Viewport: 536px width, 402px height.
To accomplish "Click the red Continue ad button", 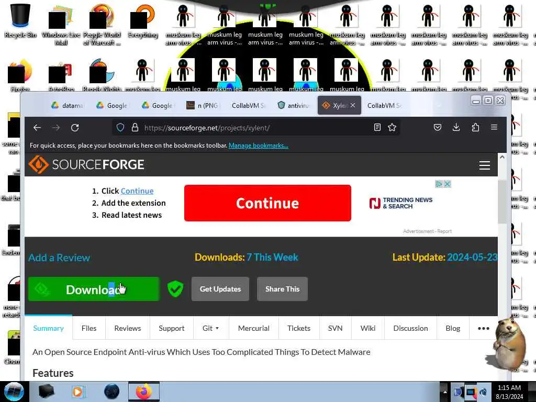I will coord(267,203).
